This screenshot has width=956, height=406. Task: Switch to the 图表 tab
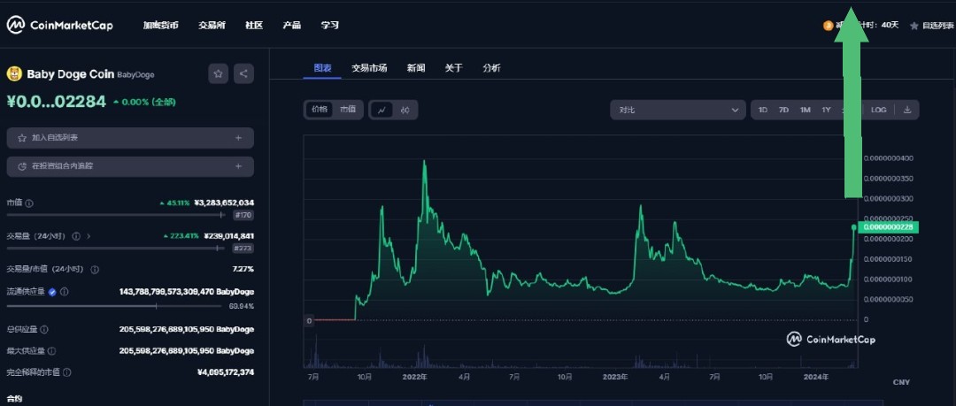(322, 68)
